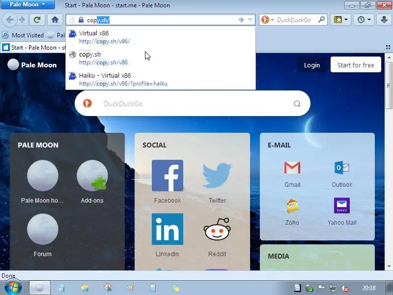Click the padlock icon in address bar
The width and height of the screenshot is (393, 295).
pos(81,20)
